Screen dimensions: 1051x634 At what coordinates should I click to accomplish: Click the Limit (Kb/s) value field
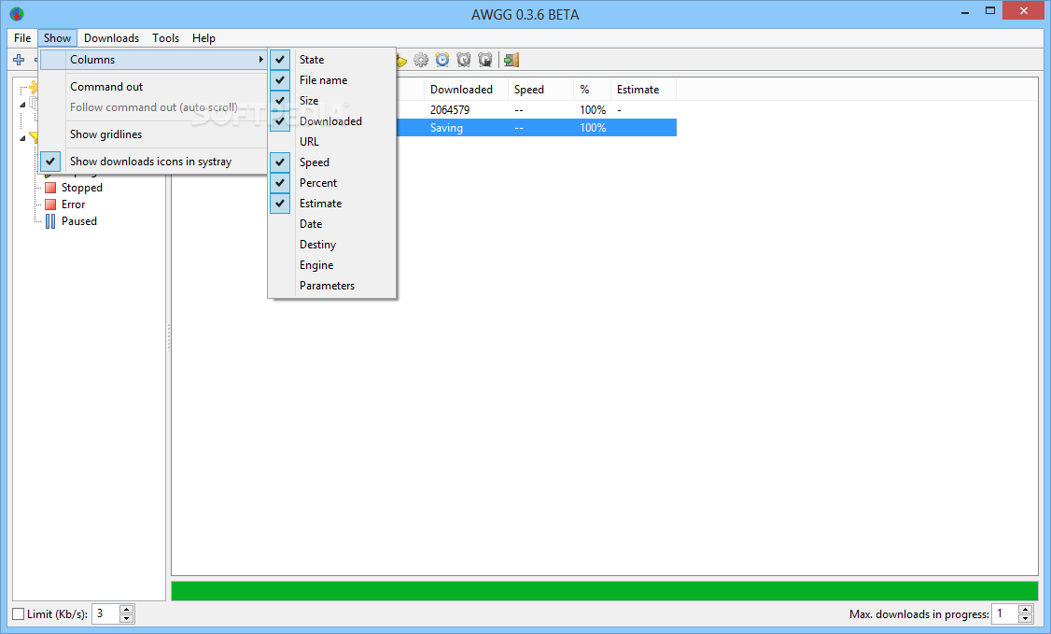coord(105,613)
